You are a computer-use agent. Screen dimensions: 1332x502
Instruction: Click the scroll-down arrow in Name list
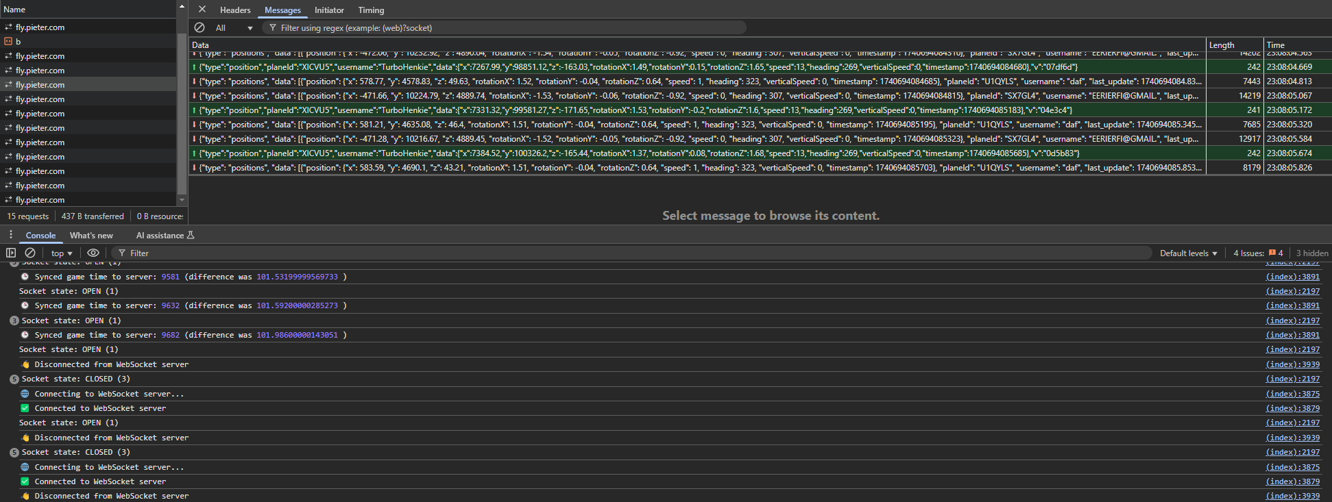[x=182, y=200]
